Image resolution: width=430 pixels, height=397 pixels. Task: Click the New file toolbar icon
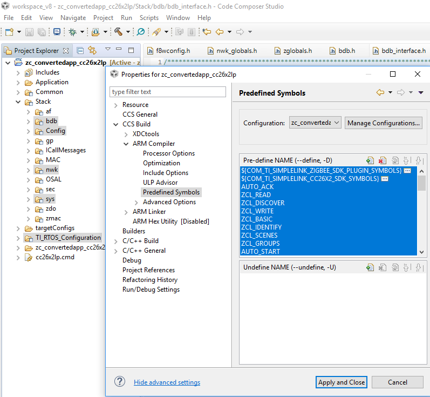click(x=9, y=32)
